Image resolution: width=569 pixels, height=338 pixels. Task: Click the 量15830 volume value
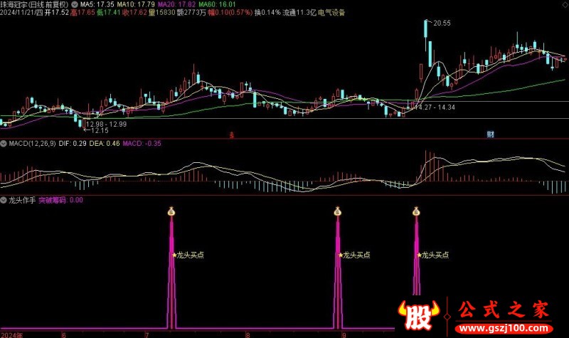pos(162,13)
